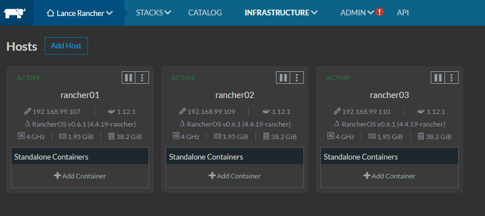485x216 pixels.
Task: Click the link icon beside 192.168.99.107
Action: point(27,111)
